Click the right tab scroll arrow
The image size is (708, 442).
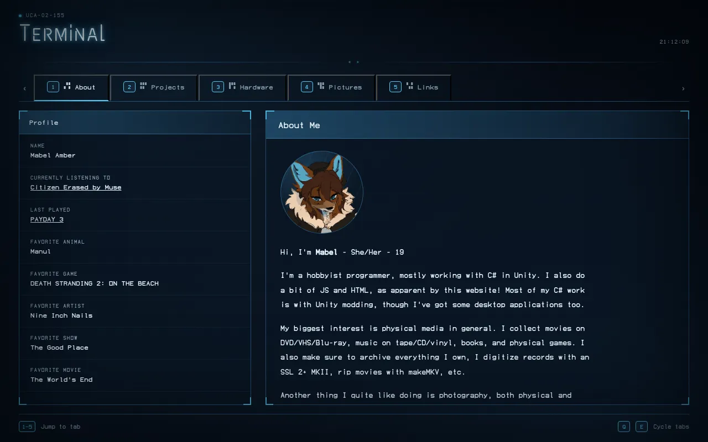pos(683,88)
